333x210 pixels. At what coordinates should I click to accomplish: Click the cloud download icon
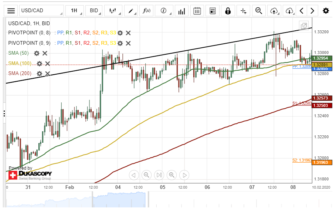[289, 11]
